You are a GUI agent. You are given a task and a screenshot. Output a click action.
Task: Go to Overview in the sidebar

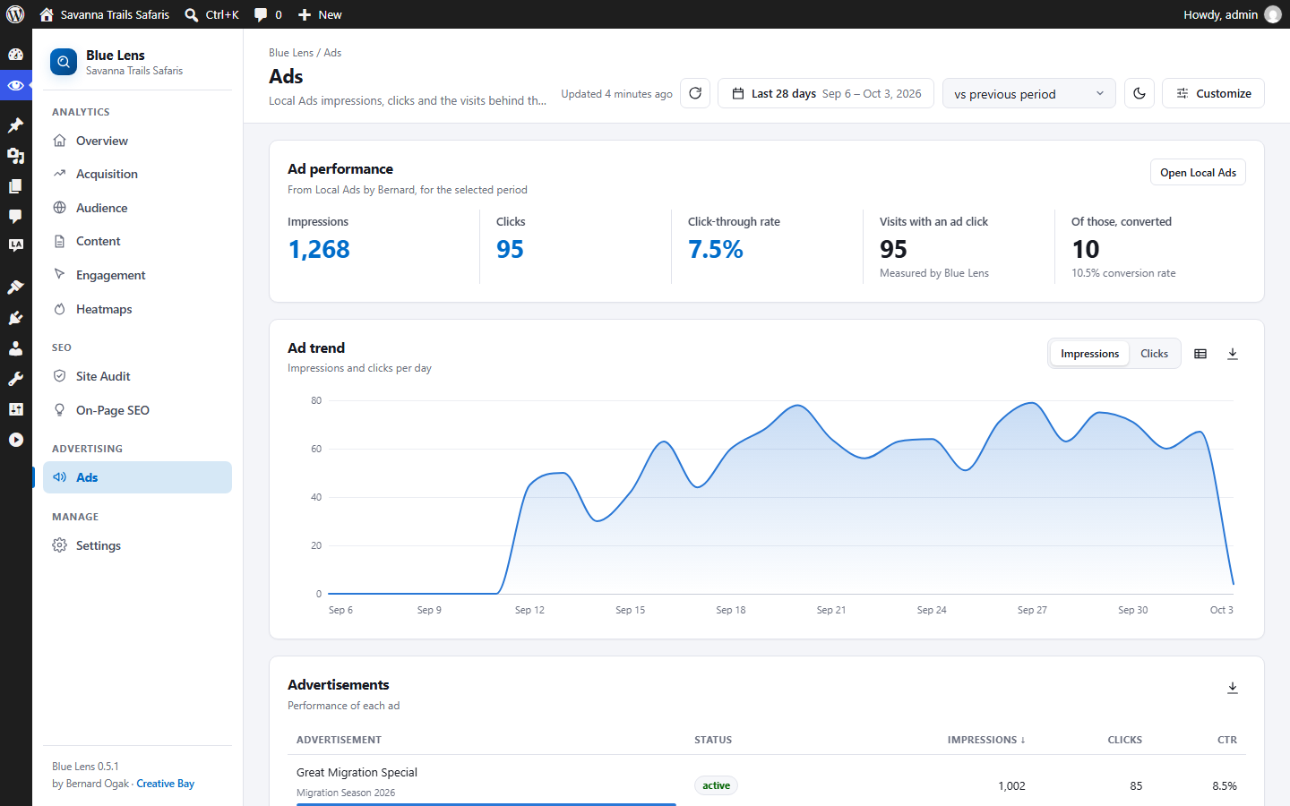coord(137,141)
